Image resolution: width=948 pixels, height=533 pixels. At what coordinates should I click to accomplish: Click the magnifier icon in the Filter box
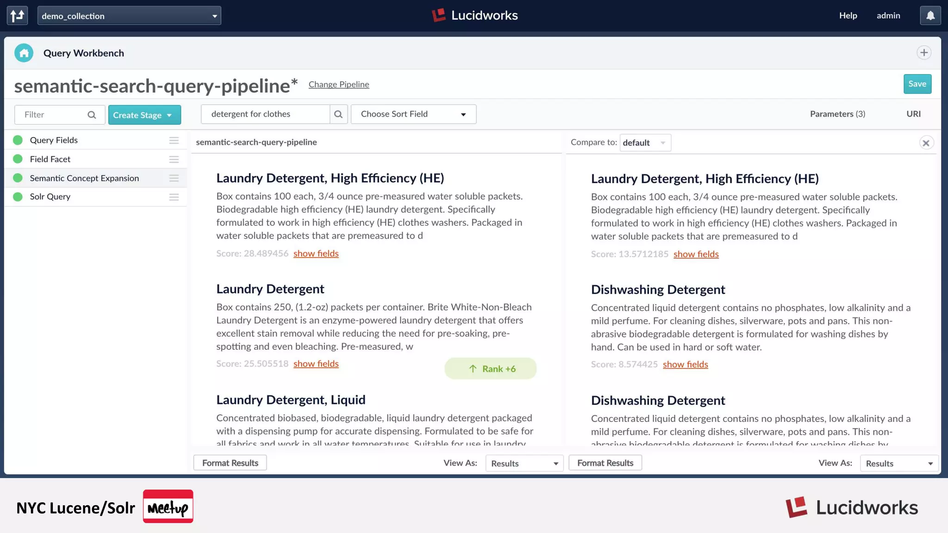pos(92,115)
